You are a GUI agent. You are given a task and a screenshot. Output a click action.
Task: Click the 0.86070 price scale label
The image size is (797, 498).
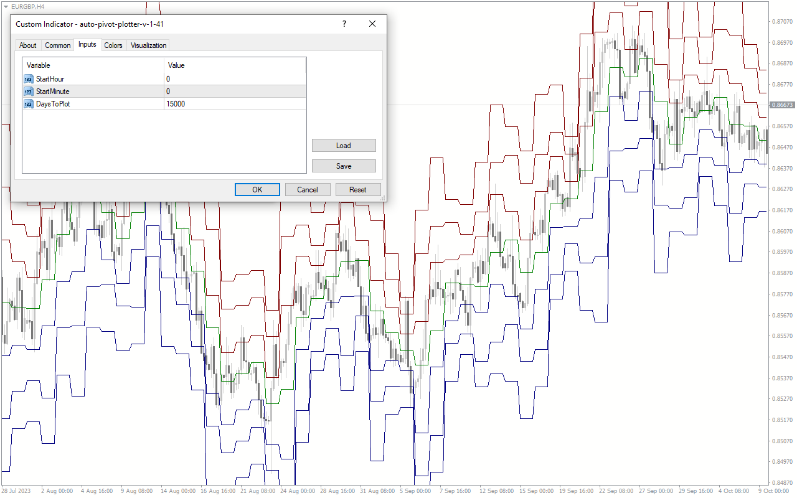coord(782,231)
